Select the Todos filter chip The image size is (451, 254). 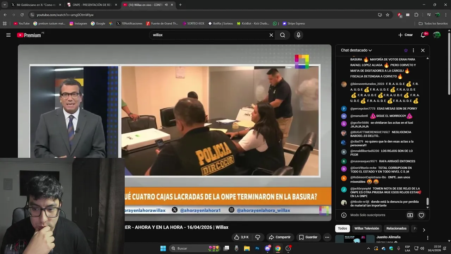[x=342, y=228]
